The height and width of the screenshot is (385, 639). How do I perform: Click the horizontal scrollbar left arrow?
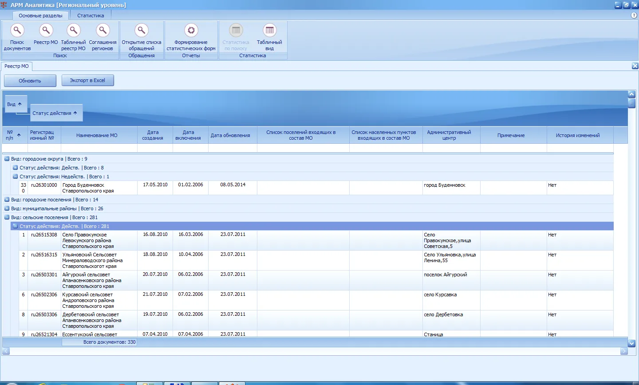6,351
